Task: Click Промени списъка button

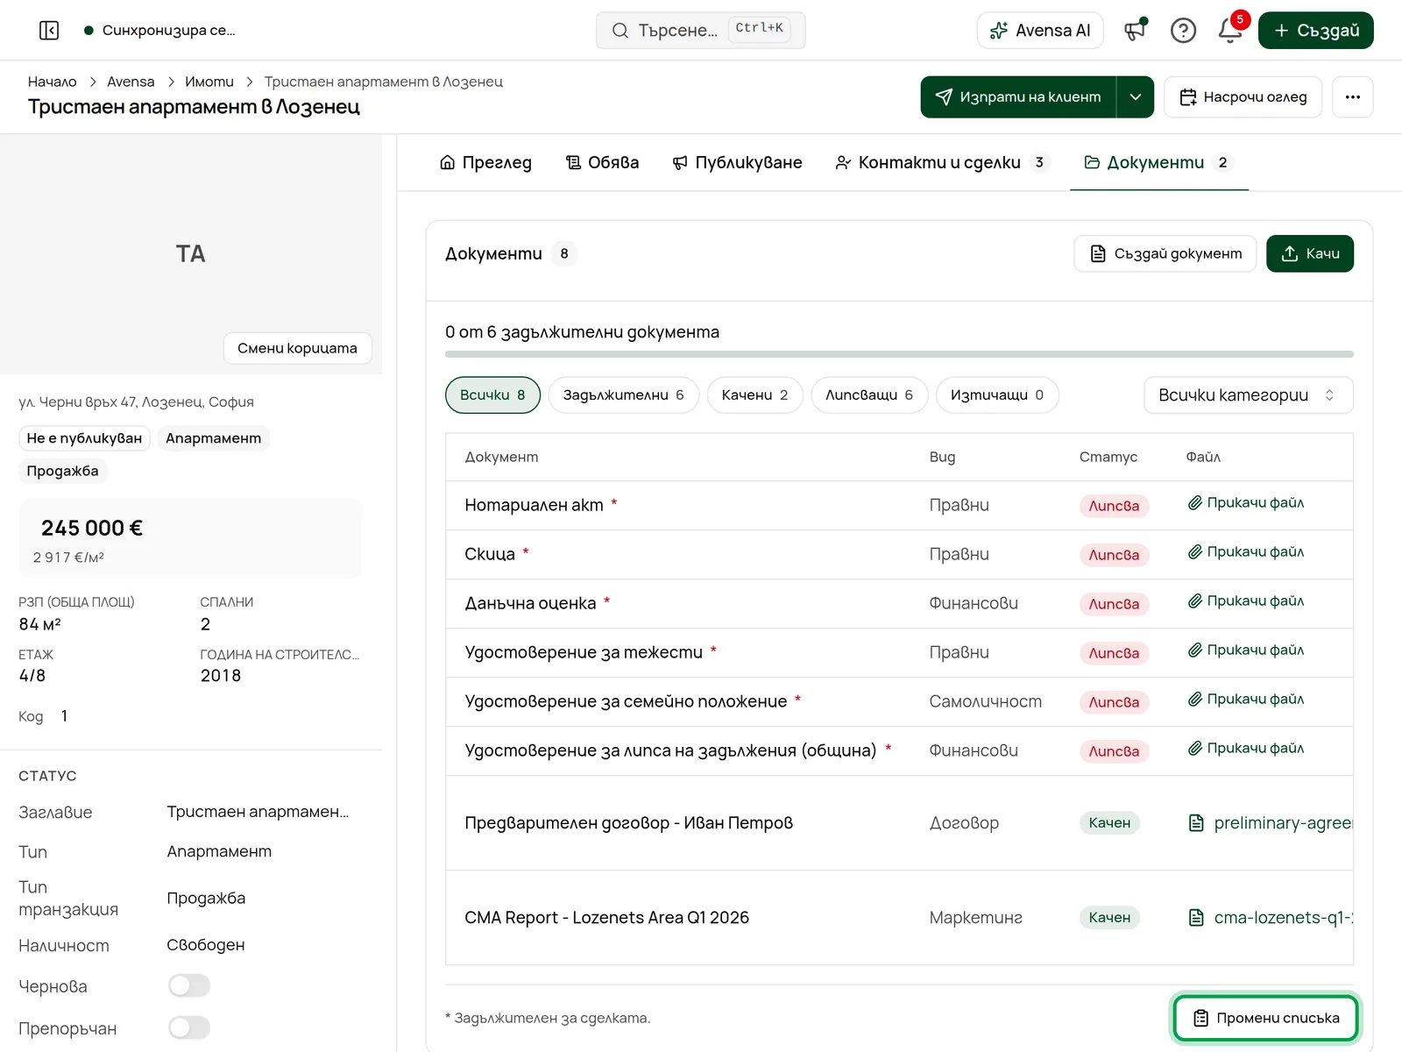Action: [x=1266, y=1018]
